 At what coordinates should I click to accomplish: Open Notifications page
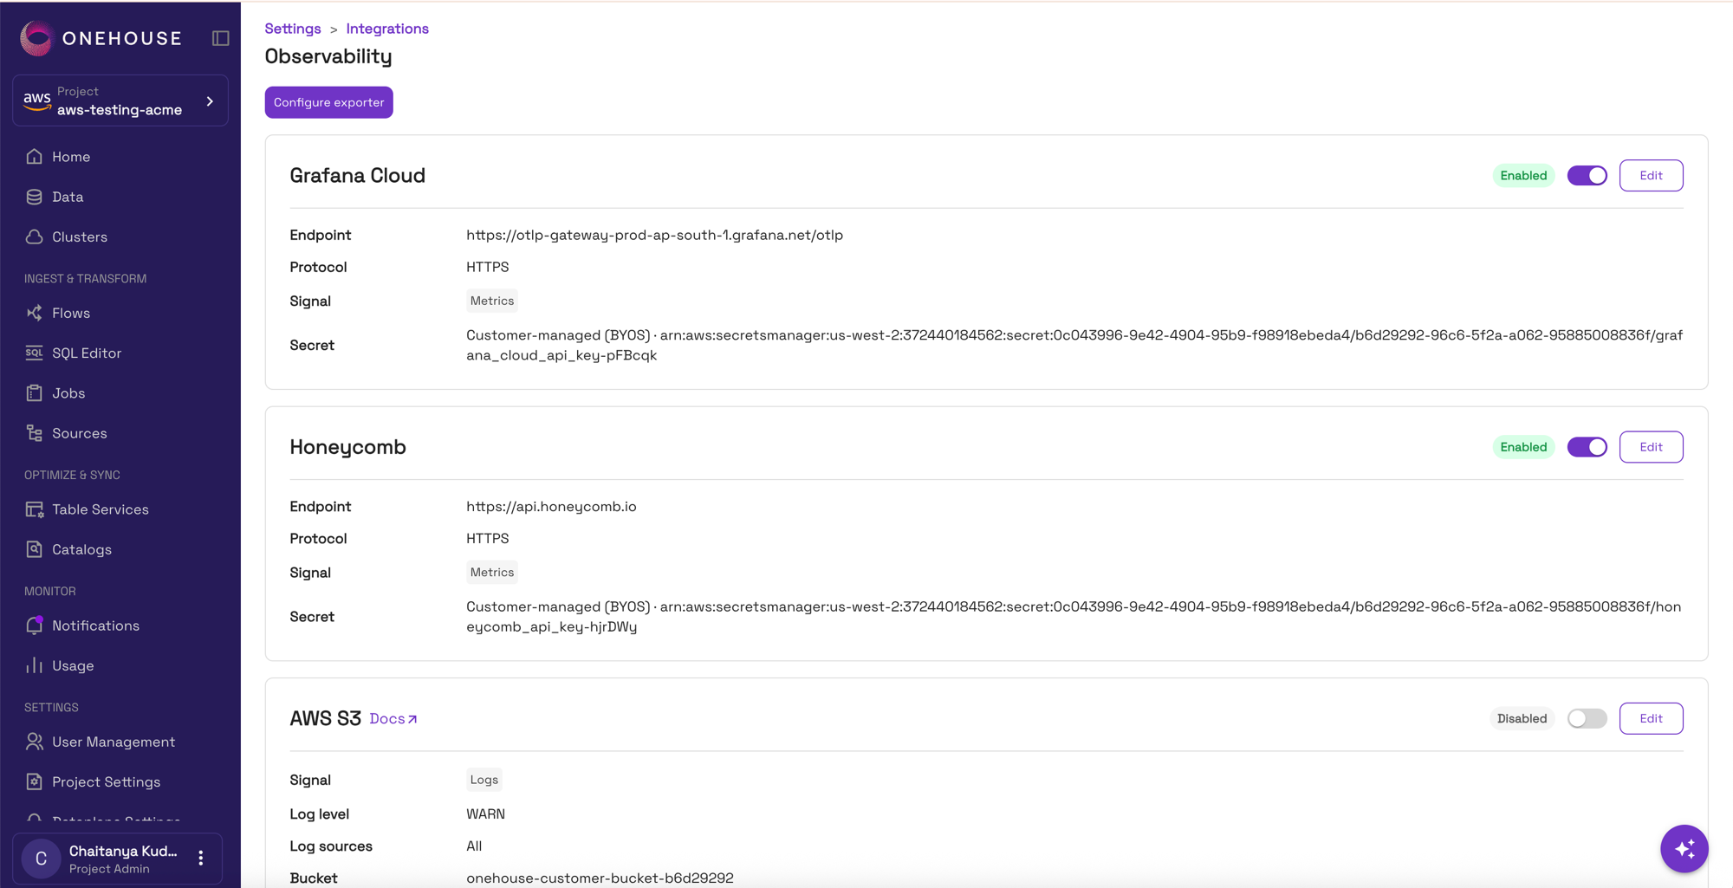[95, 625]
